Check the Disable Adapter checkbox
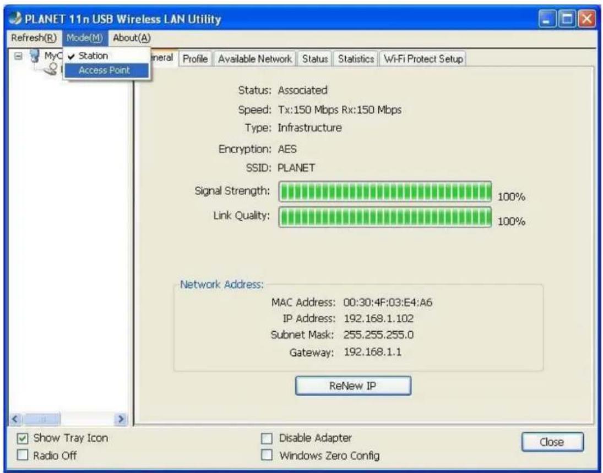Image resolution: width=603 pixels, height=473 pixels. click(x=267, y=438)
